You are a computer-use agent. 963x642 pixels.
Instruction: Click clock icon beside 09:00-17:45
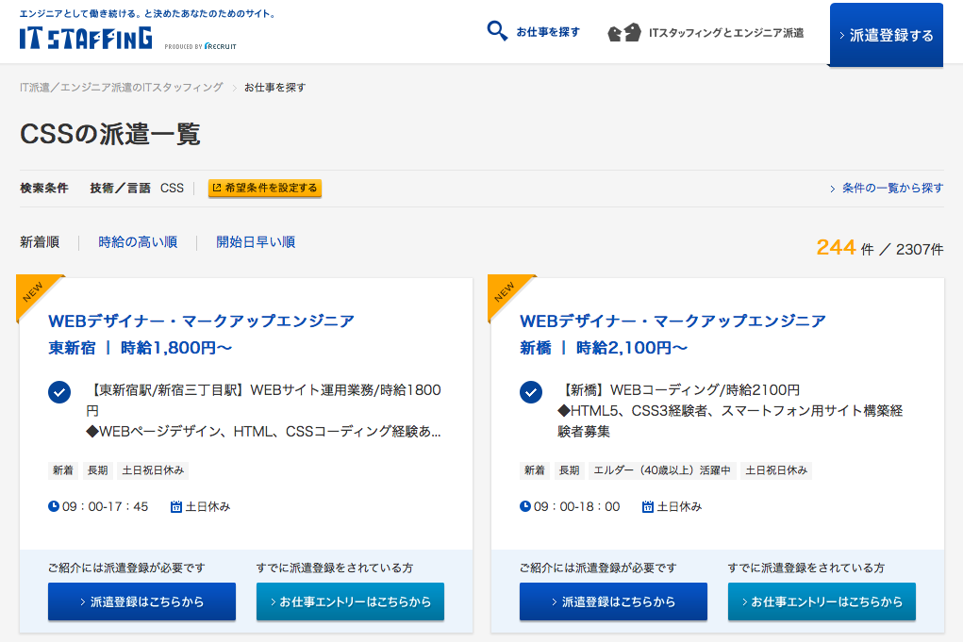(x=54, y=506)
